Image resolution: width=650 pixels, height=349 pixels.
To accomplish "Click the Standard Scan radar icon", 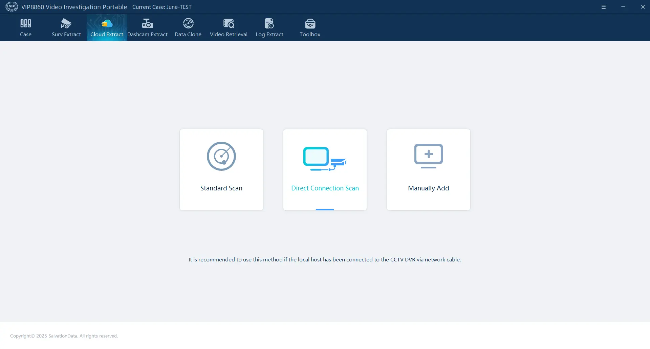I will [221, 156].
